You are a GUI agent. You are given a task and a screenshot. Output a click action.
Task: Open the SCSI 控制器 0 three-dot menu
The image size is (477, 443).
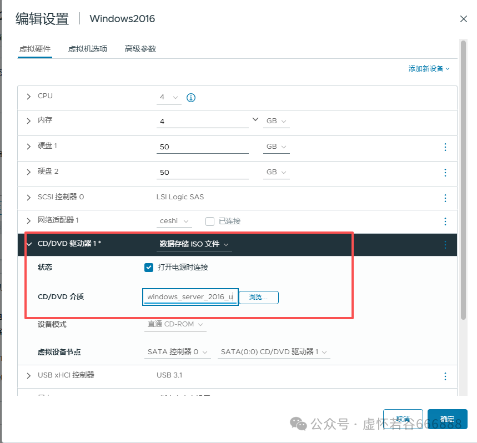(x=445, y=198)
